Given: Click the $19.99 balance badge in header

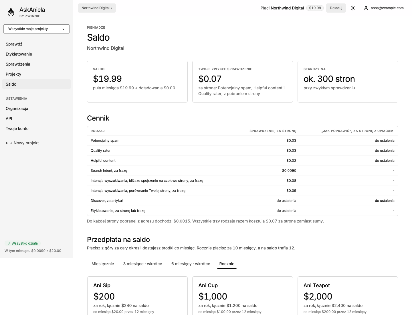Looking at the screenshot, I should pos(315,8).
